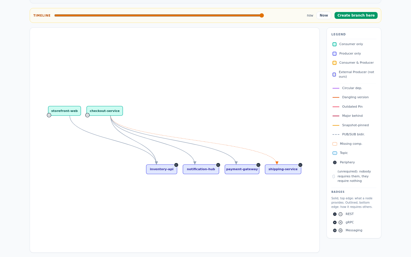Screen dimensions: 411x257
Task: Click the Periphery legend icon
Action: tap(335, 162)
